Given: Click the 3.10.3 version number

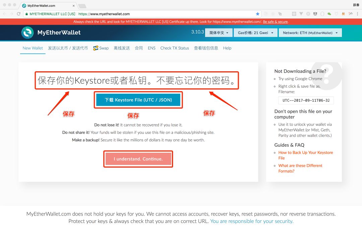Looking at the screenshot, I should pos(197,32).
